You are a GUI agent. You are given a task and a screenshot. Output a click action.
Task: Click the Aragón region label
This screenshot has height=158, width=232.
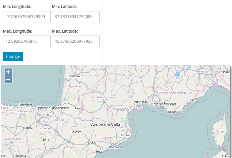[71, 147]
